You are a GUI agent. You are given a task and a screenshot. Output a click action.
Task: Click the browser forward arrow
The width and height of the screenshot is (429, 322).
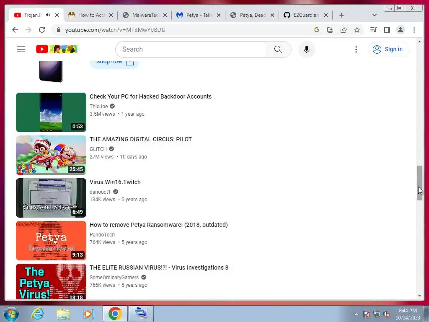(x=28, y=30)
